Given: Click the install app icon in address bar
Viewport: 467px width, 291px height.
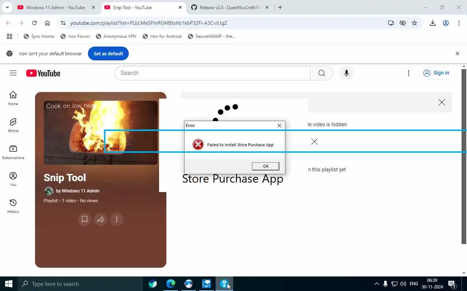Looking at the screenshot, I should [391, 23].
